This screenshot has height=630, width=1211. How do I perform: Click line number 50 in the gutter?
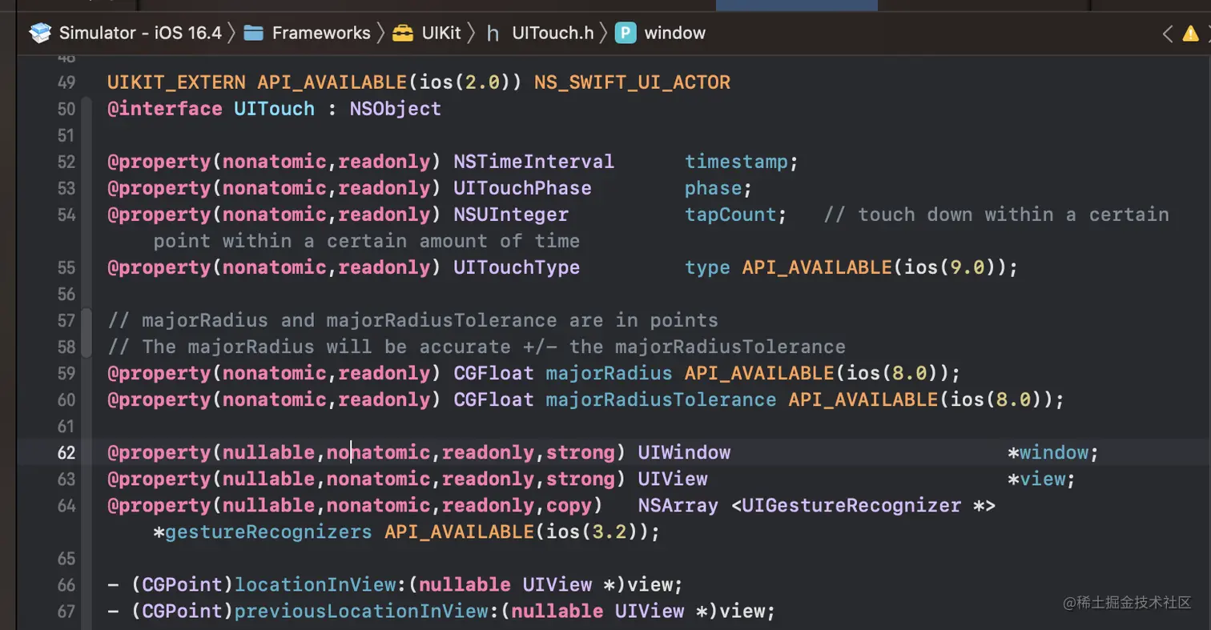point(66,109)
